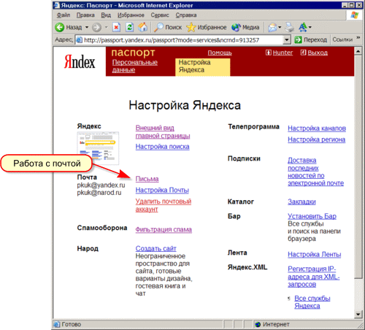
Task: Open Media (Медиа) toolbar button
Action: 245,27
